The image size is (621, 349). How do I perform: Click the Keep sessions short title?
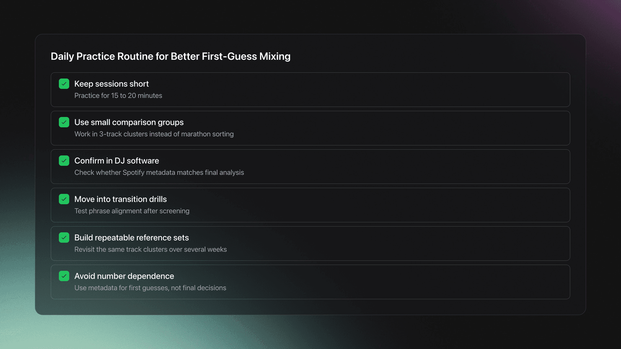pyautogui.click(x=111, y=84)
